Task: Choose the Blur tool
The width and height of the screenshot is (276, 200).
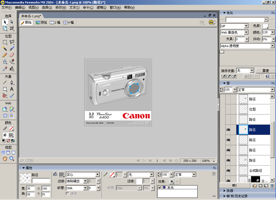Action: (5, 62)
